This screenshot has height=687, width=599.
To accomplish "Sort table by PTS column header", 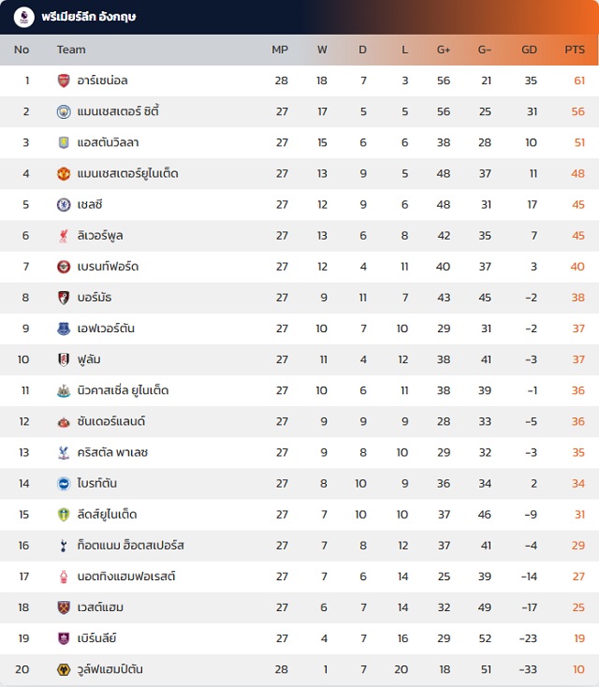I will point(574,50).
